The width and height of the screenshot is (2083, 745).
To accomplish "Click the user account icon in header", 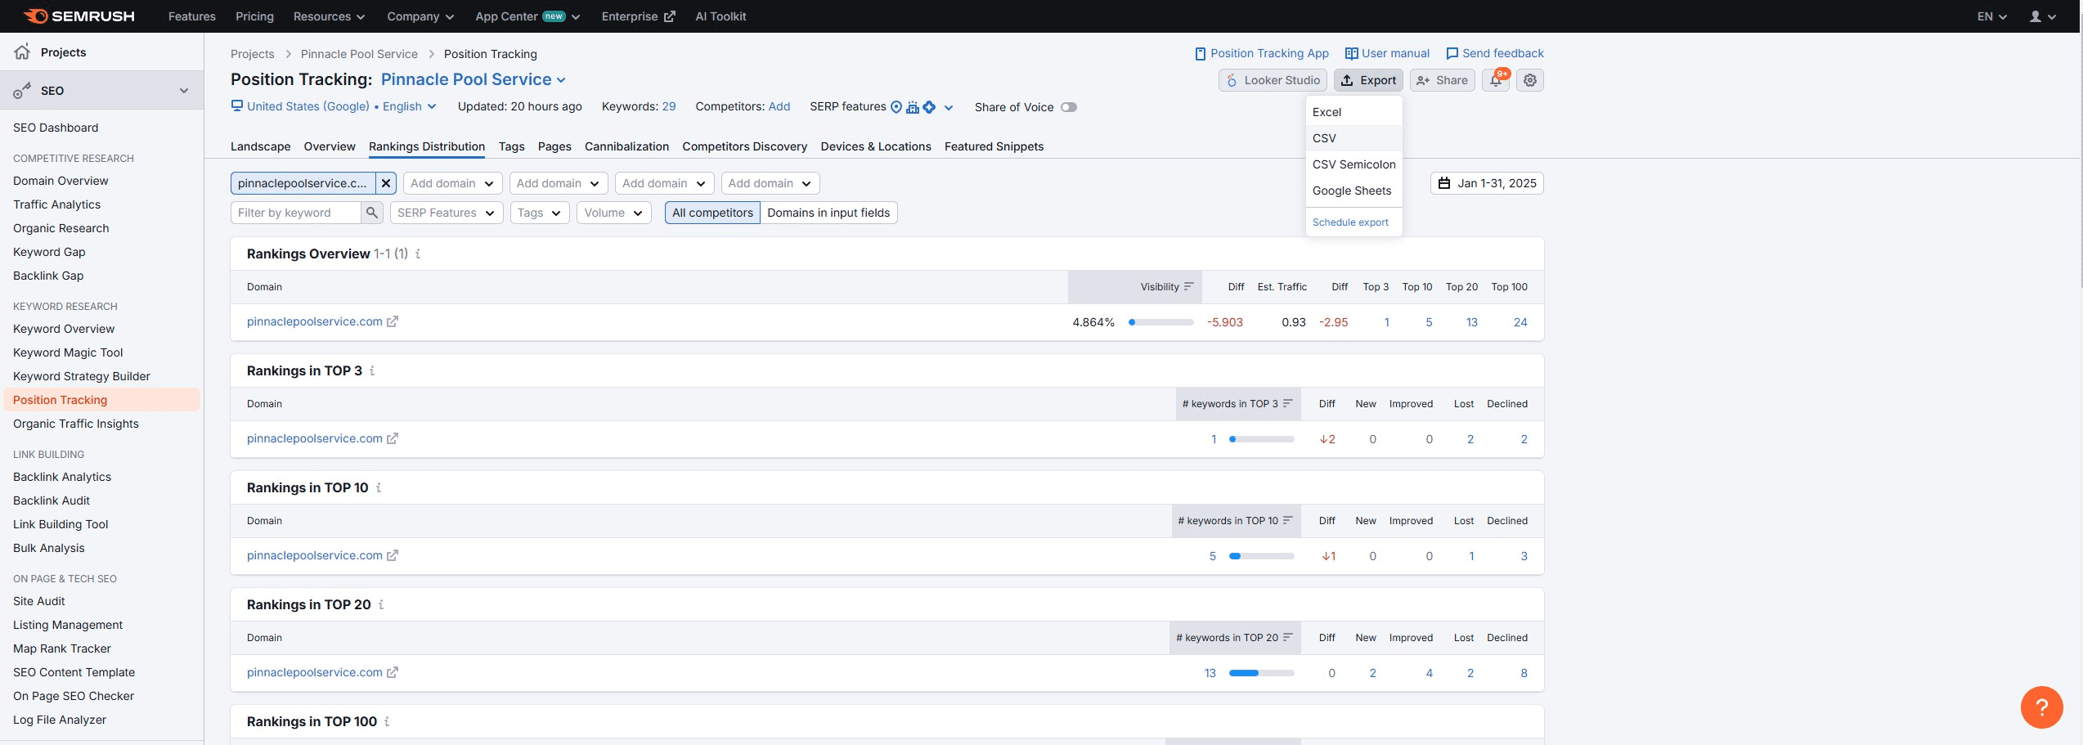I will click(2036, 16).
